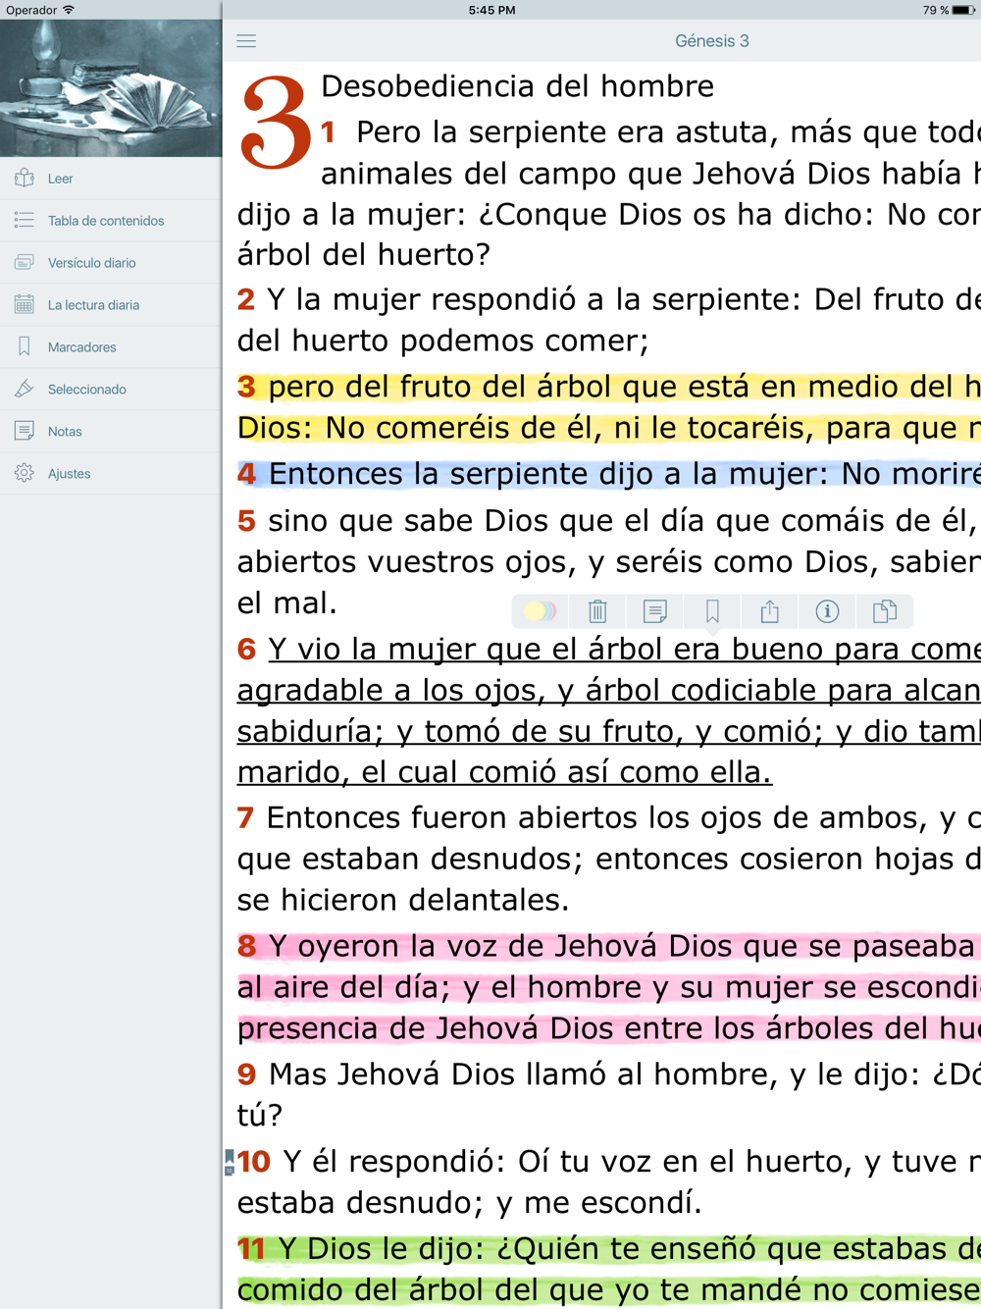The width and height of the screenshot is (981, 1309).
Task: Open the Leer menu item
Action: pyautogui.click(x=111, y=179)
